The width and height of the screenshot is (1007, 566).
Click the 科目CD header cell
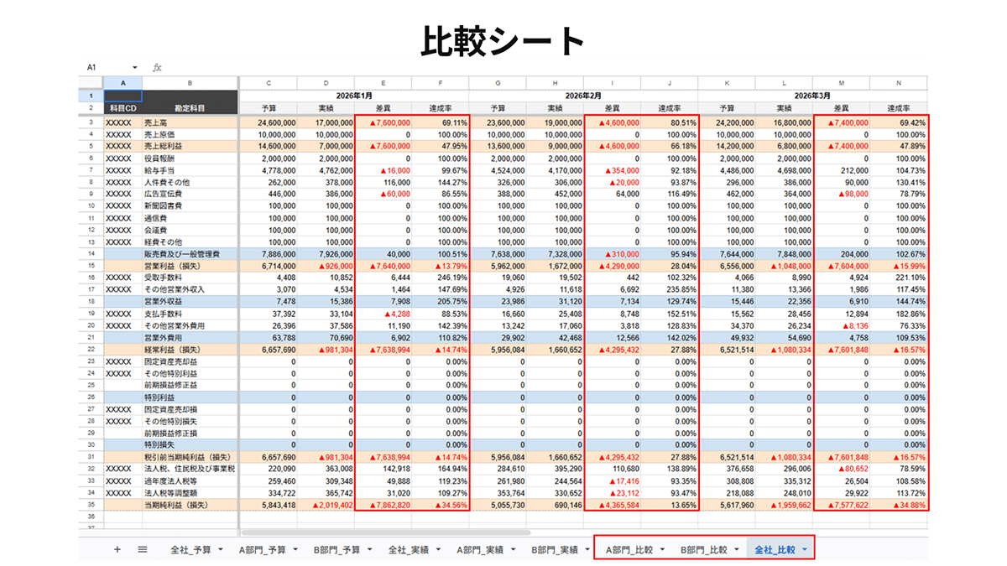123,109
